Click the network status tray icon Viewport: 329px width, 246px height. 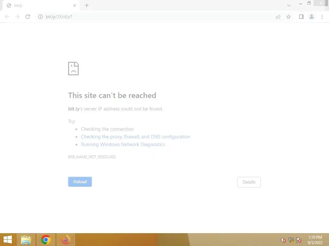point(291,240)
